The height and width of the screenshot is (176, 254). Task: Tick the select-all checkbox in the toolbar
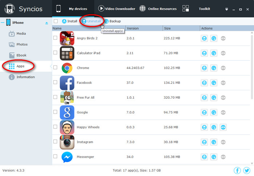(56, 21)
